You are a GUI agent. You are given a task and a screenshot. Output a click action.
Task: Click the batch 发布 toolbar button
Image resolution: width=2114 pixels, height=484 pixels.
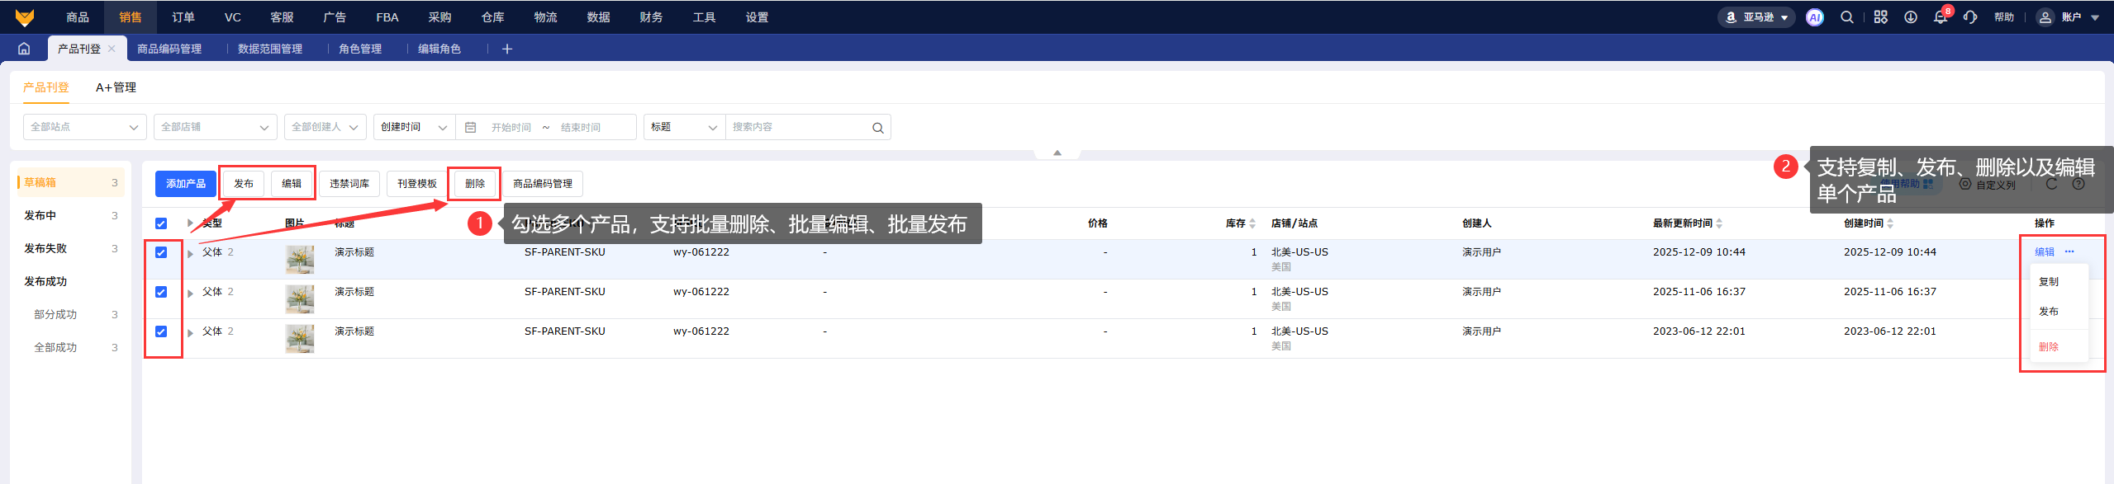pos(244,184)
